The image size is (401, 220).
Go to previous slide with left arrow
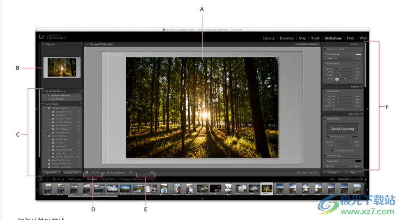point(93,173)
